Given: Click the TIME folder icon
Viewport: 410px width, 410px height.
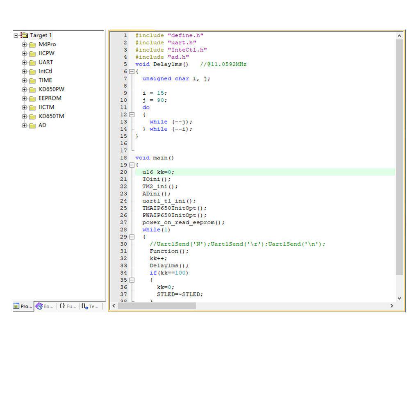Looking at the screenshot, I should (32, 80).
